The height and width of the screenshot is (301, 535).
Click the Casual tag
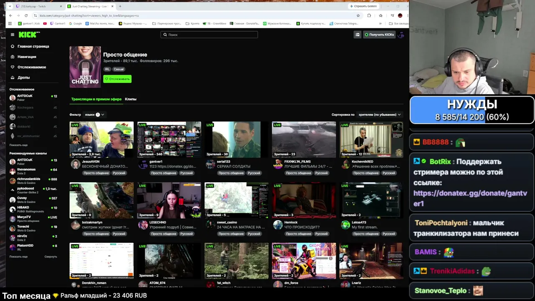tap(119, 69)
